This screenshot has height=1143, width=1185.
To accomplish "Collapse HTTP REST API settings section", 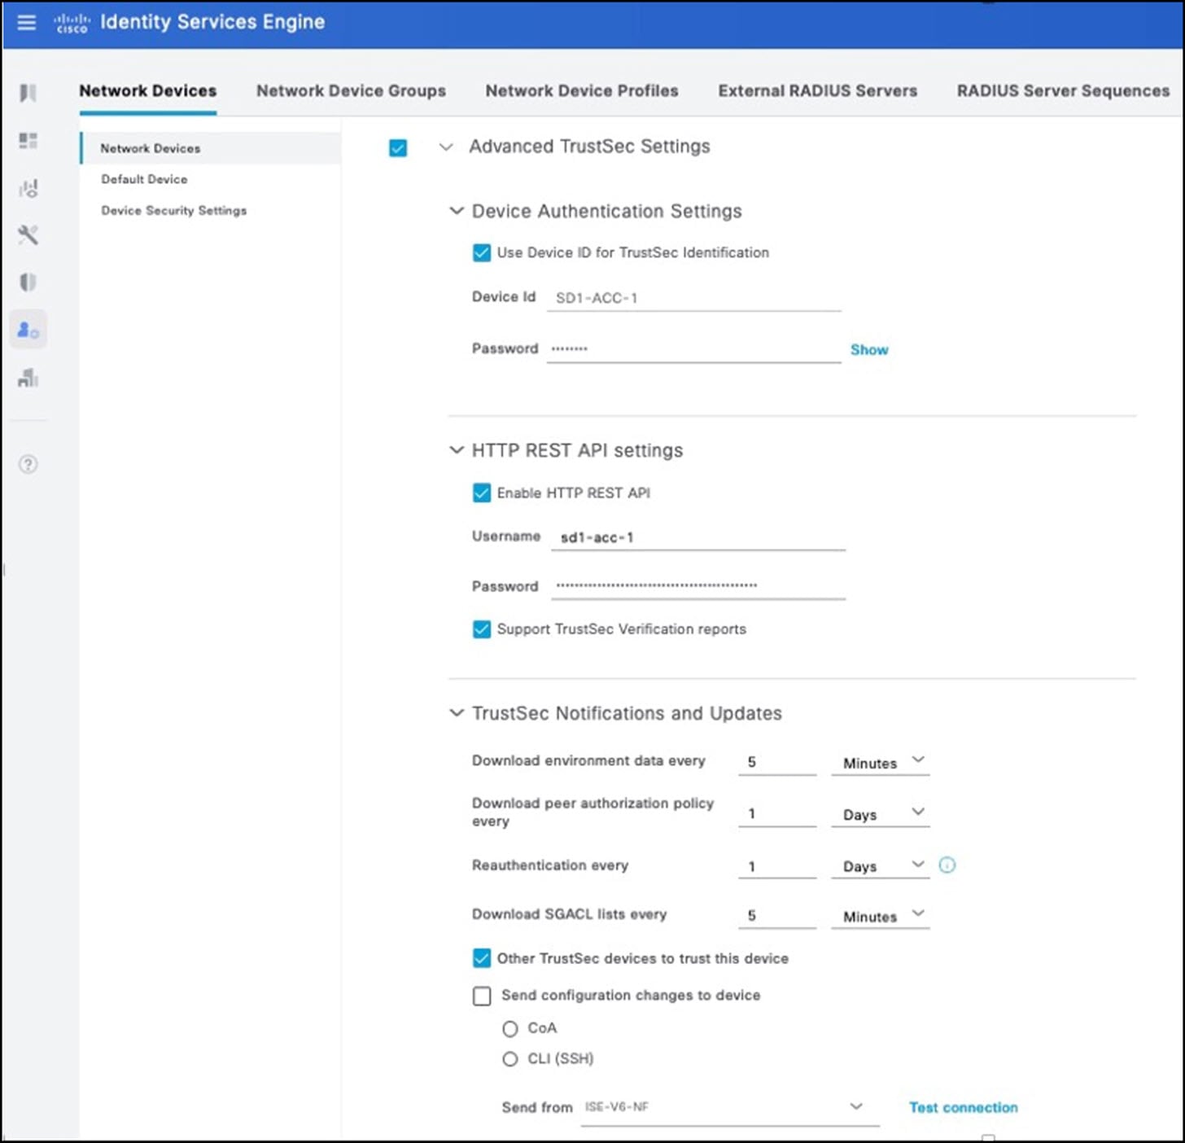I will (x=457, y=450).
